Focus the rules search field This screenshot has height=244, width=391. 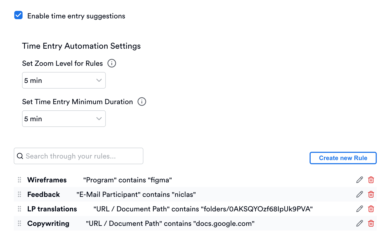[78, 156]
